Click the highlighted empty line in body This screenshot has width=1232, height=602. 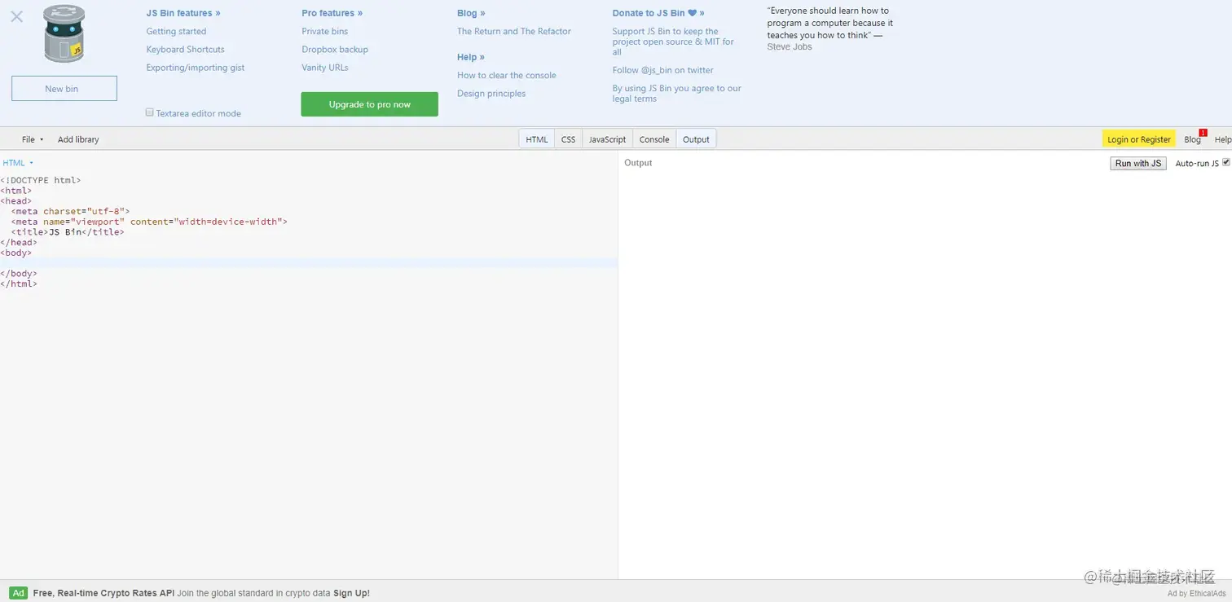coord(309,263)
